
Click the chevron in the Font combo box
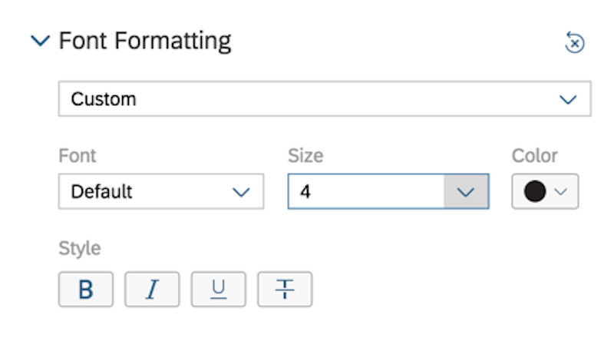point(241,192)
